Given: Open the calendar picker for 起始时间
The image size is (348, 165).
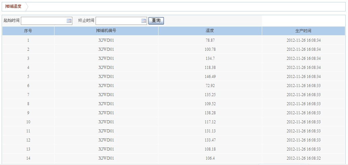Looking at the screenshot, I should pyautogui.click(x=69, y=21).
